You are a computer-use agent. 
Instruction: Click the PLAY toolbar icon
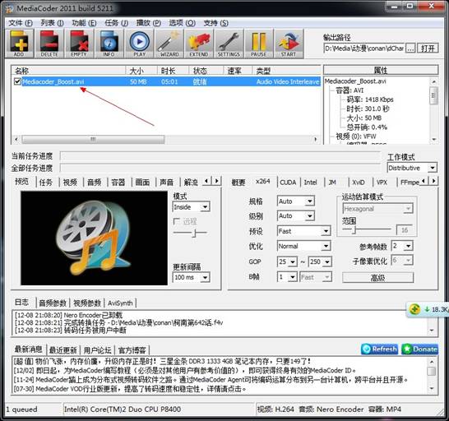pos(139,44)
